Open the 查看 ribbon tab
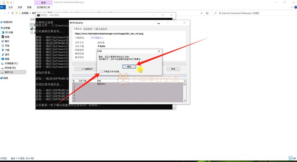 (29, 7)
